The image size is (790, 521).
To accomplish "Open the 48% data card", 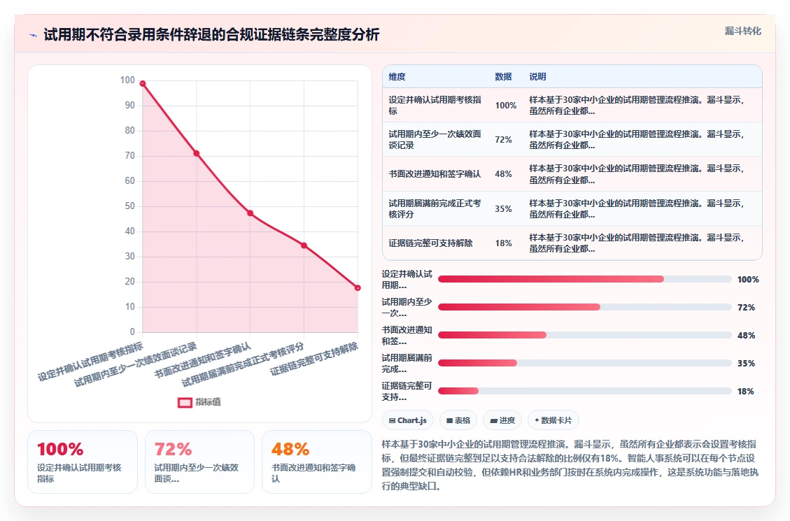I will (x=317, y=462).
